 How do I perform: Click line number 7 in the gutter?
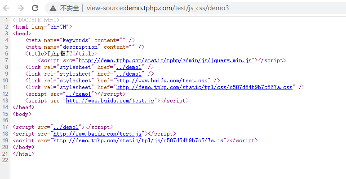point(6,60)
